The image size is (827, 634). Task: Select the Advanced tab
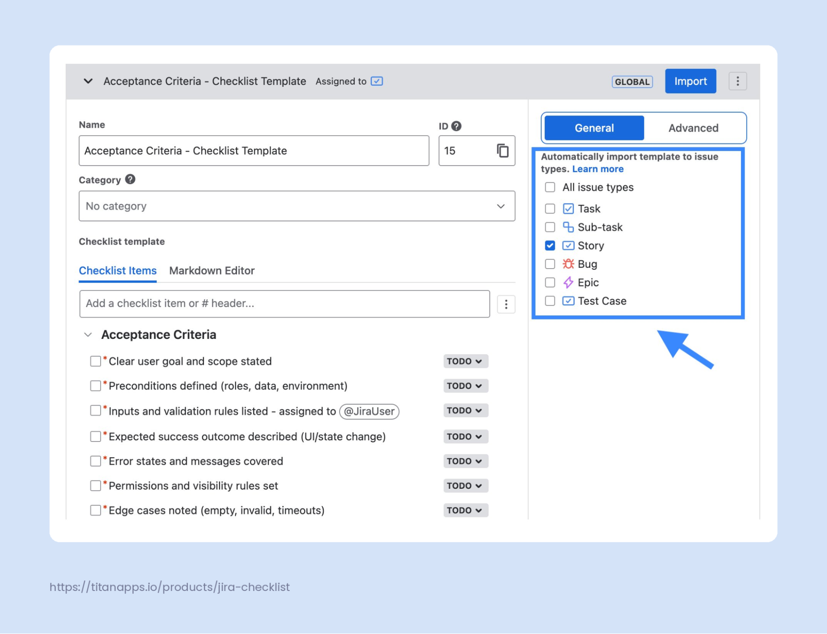[x=693, y=128]
